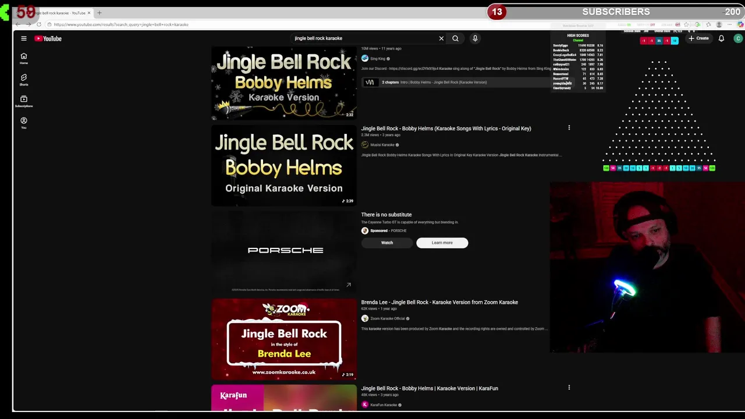Open the Musisi Karaoke channel name link
Image resolution: width=745 pixels, height=419 pixels.
(382, 145)
